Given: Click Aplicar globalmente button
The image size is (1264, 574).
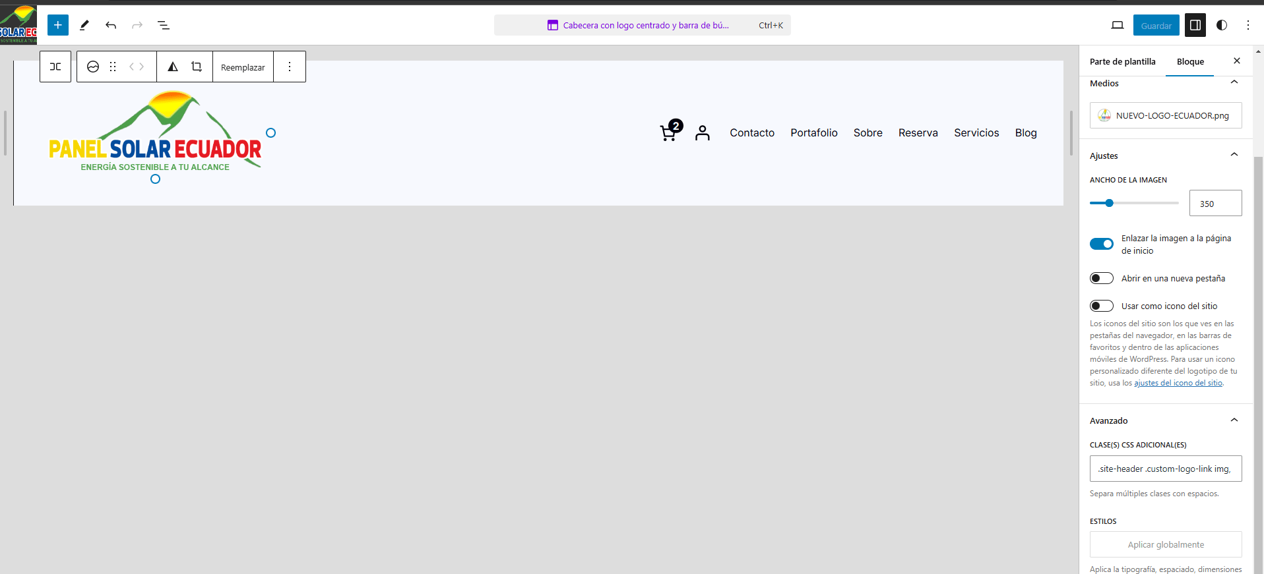Looking at the screenshot, I should click(1166, 544).
